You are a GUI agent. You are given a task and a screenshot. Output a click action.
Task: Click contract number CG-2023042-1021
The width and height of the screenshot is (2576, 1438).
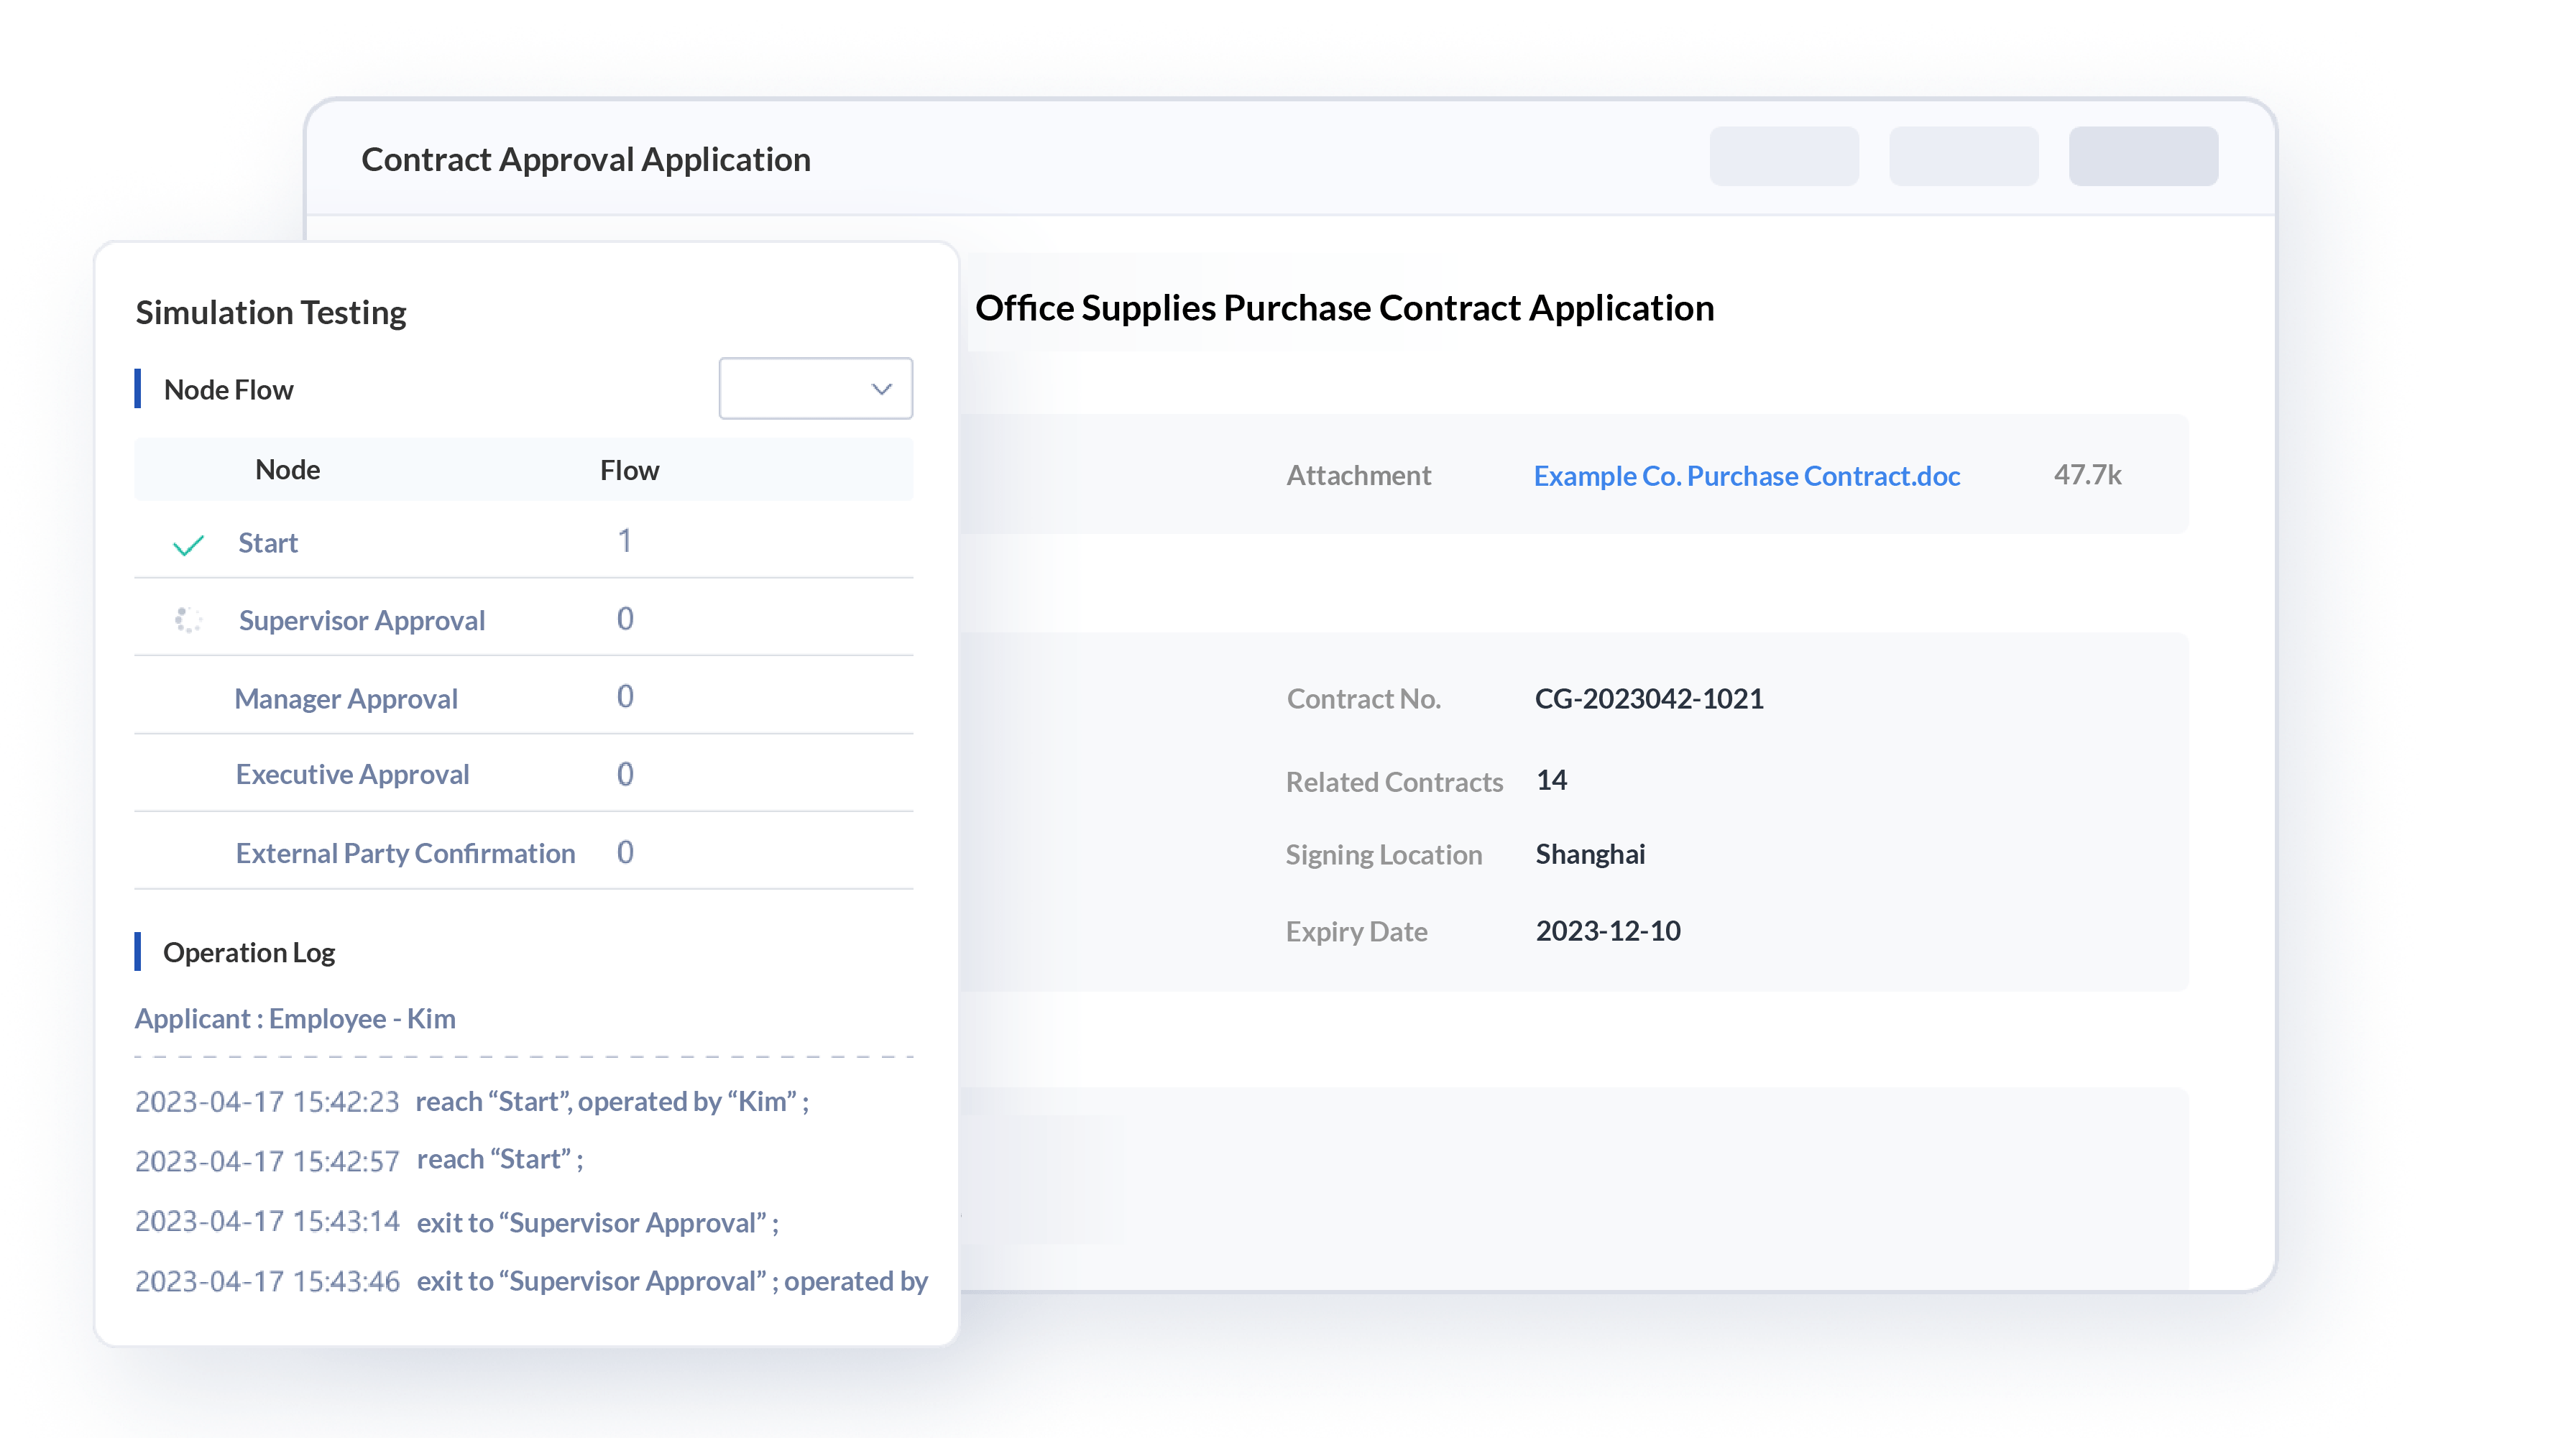(1649, 698)
